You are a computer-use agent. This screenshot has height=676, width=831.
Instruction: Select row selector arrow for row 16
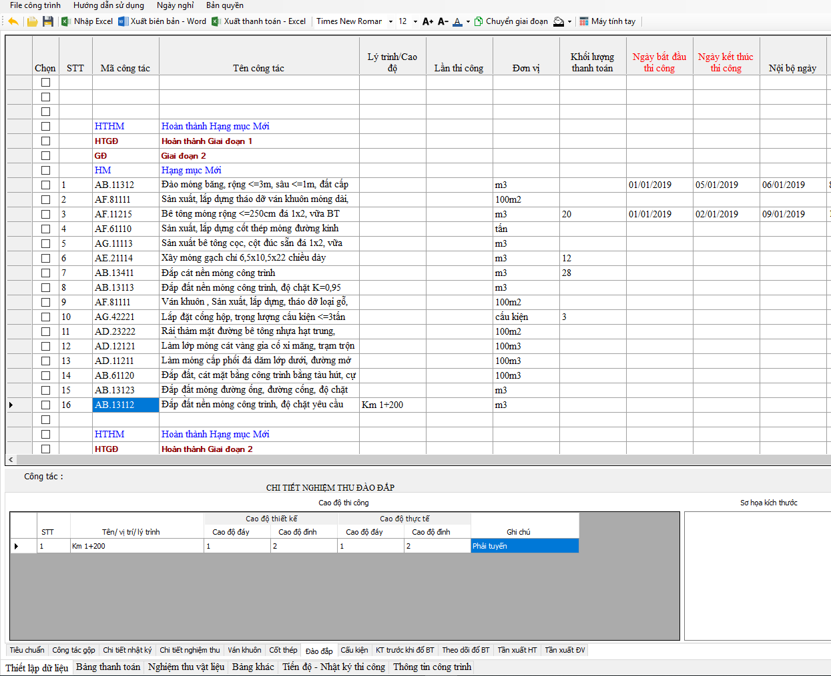coord(19,405)
